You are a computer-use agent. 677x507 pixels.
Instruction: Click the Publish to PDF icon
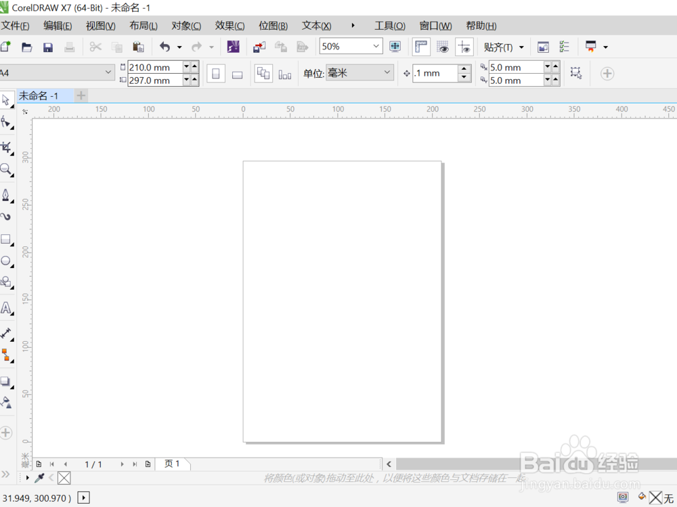pos(302,47)
